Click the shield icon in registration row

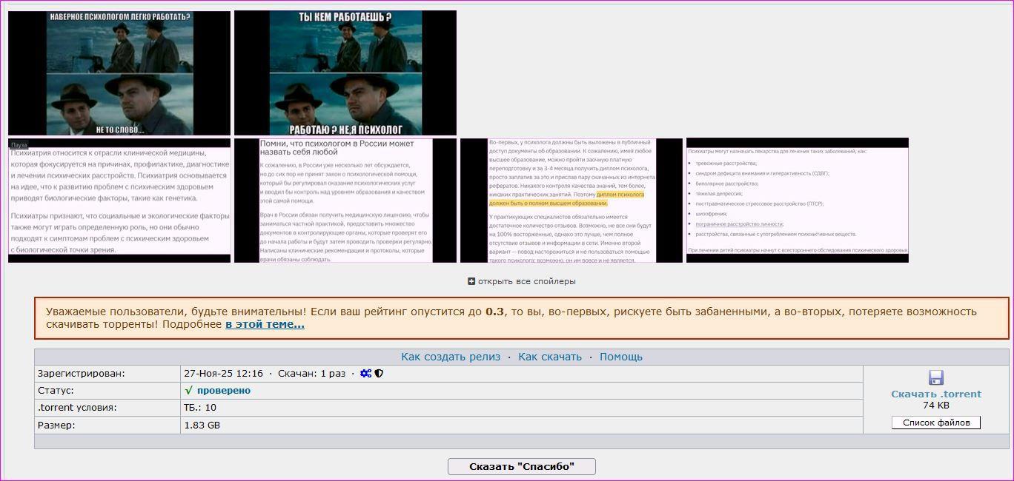coord(379,374)
